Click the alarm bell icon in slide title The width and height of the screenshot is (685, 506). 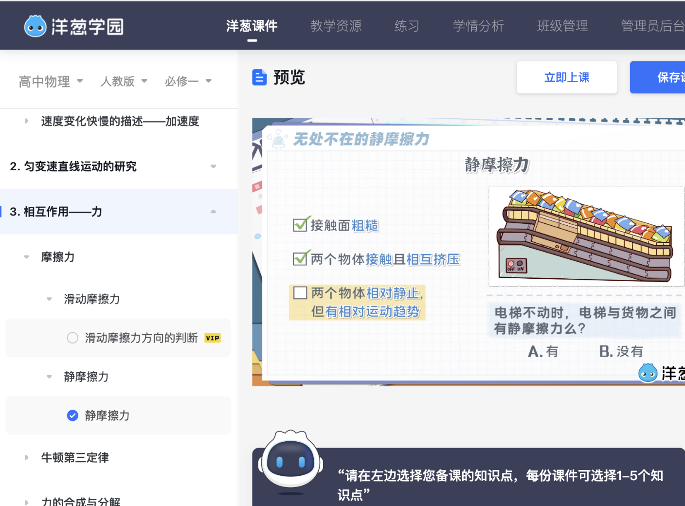(x=278, y=140)
